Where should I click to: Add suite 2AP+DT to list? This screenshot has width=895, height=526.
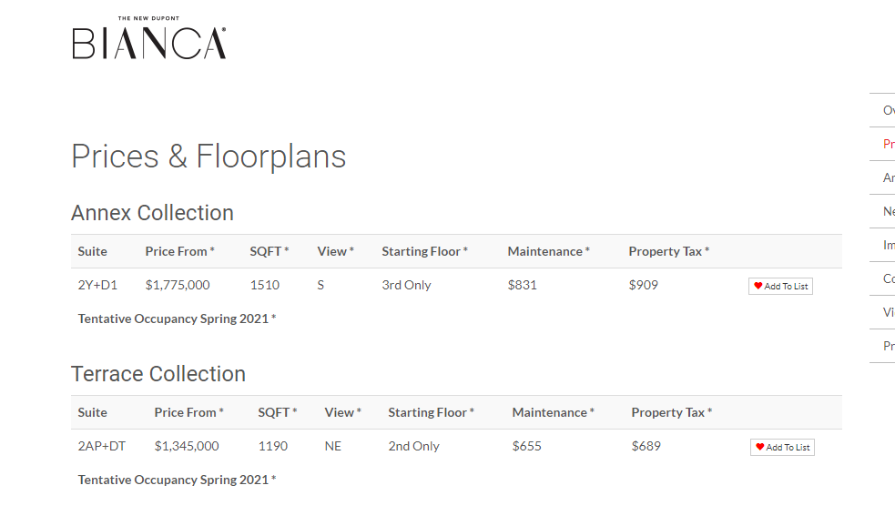click(x=782, y=447)
